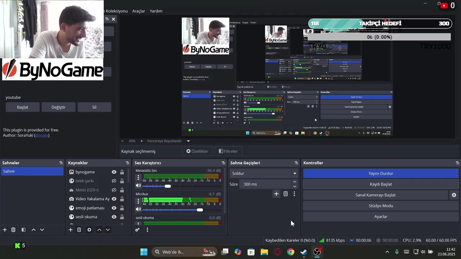Open Sahne Koleksiyonu menu

(116, 11)
